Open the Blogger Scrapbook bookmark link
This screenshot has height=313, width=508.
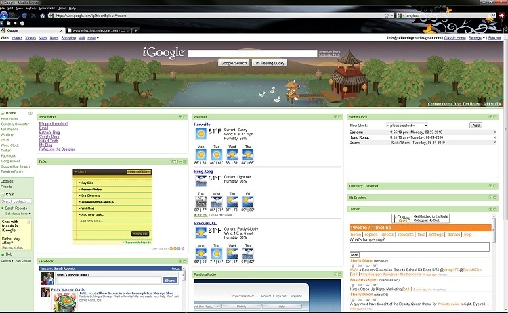tap(54, 124)
